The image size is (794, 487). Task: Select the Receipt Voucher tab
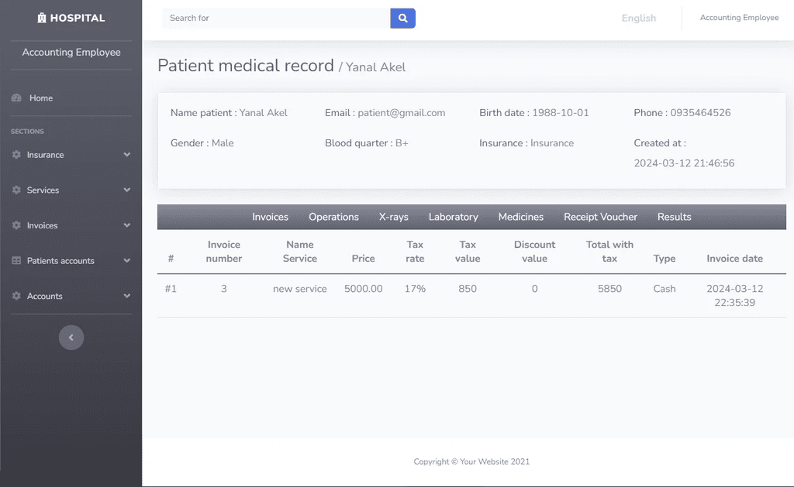click(601, 217)
